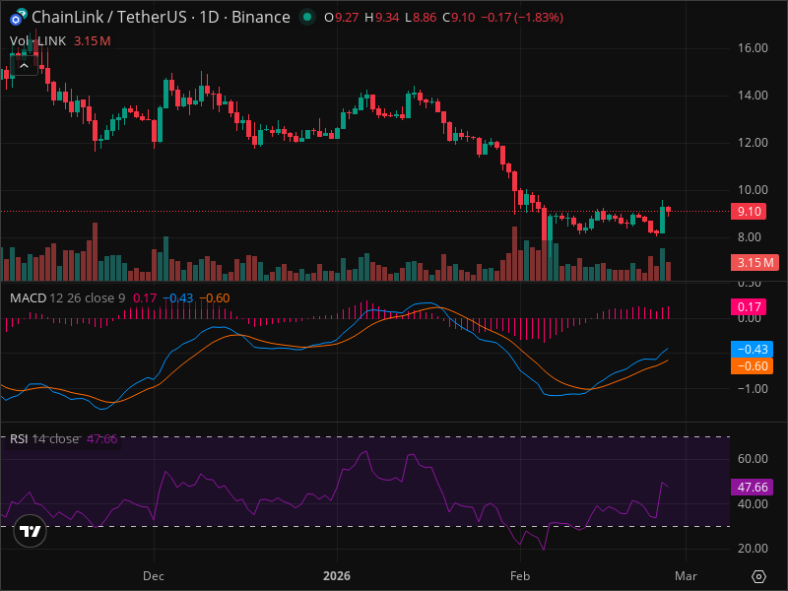
Task: Select the Vol · LINK volume legend
Action: pos(37,41)
